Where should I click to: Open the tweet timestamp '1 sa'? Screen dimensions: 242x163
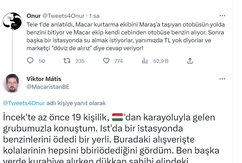click(x=94, y=16)
